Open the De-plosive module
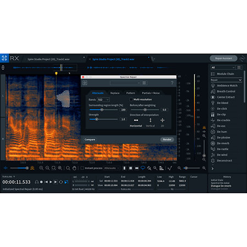247x247 pixels. coord(221,138)
